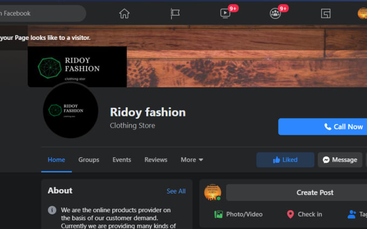Open the profile avatar in top bar
This screenshot has width=367, height=229.
pos(362,13)
